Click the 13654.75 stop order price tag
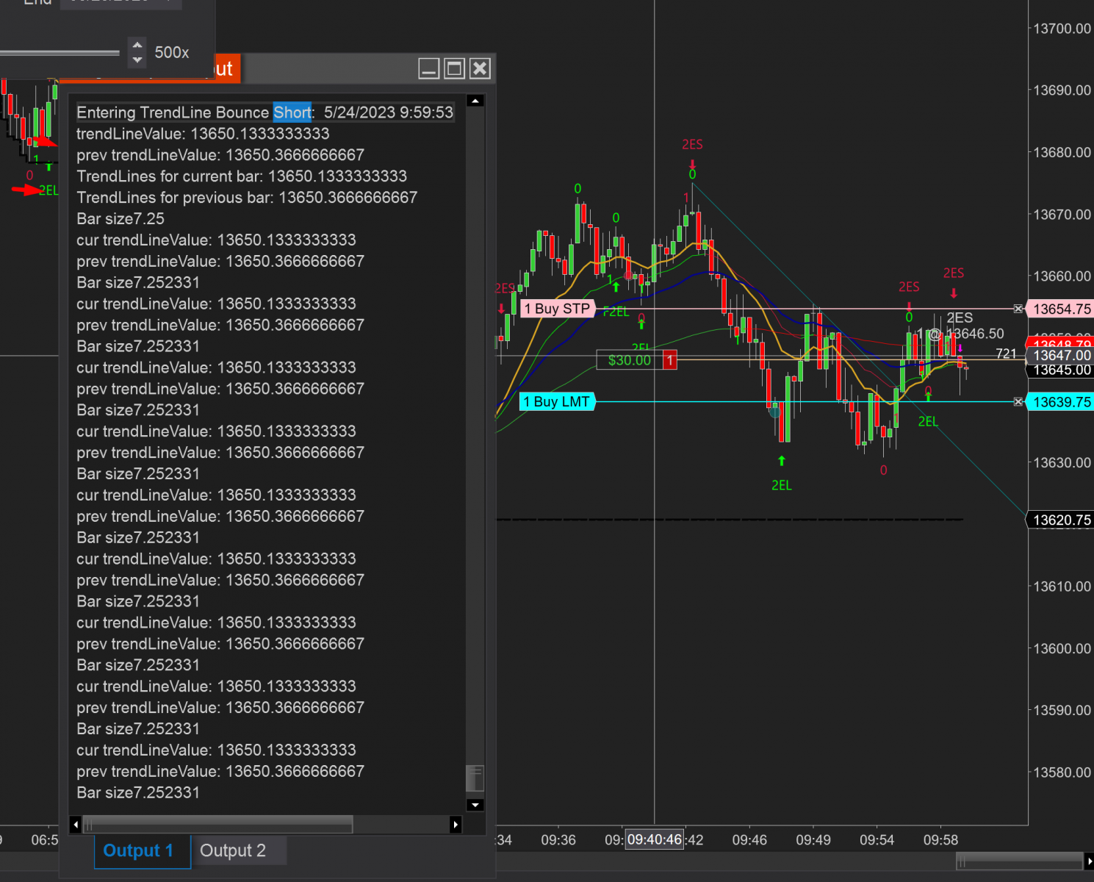Screen dimensions: 1094x882 [x=1060, y=309]
